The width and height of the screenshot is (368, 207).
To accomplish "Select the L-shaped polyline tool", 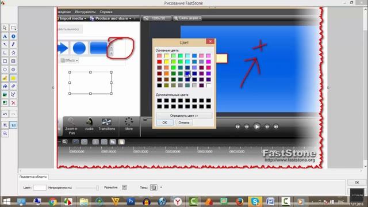I will [5, 53].
